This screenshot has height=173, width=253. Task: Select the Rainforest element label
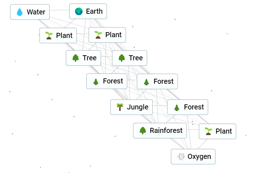coord(166,131)
